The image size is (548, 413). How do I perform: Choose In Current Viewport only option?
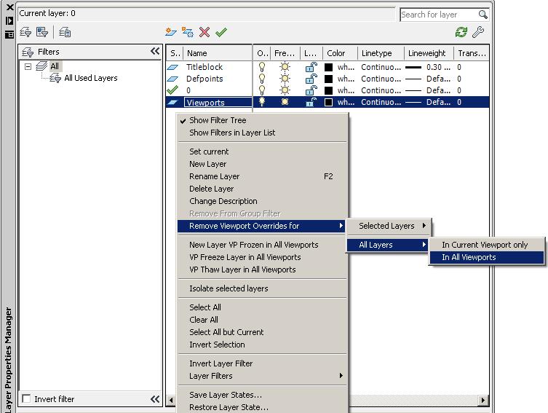pos(486,245)
